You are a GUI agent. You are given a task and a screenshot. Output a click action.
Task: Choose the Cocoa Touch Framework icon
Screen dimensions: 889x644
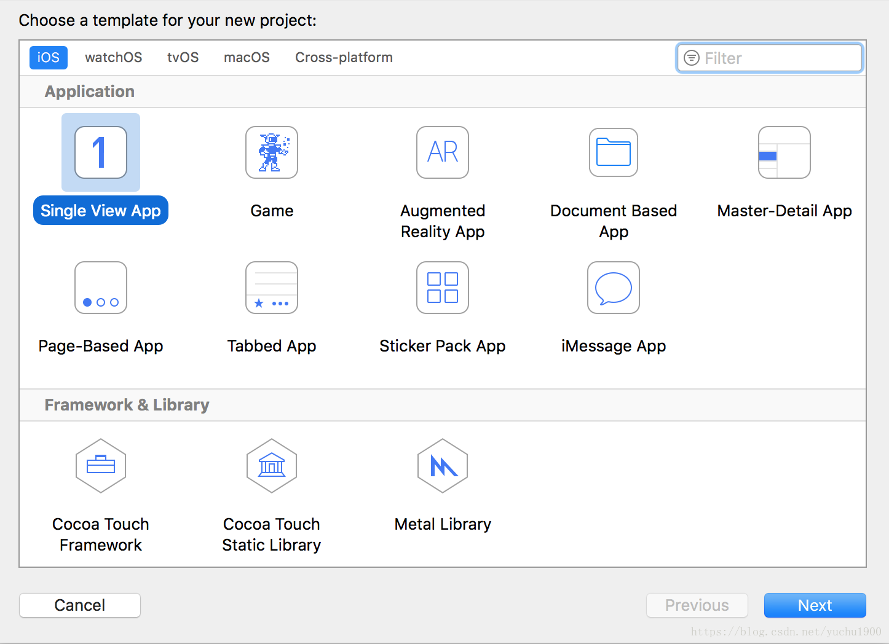point(101,466)
